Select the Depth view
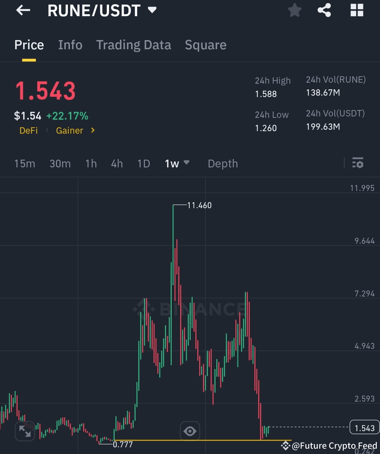380x454 pixels. 222,163
